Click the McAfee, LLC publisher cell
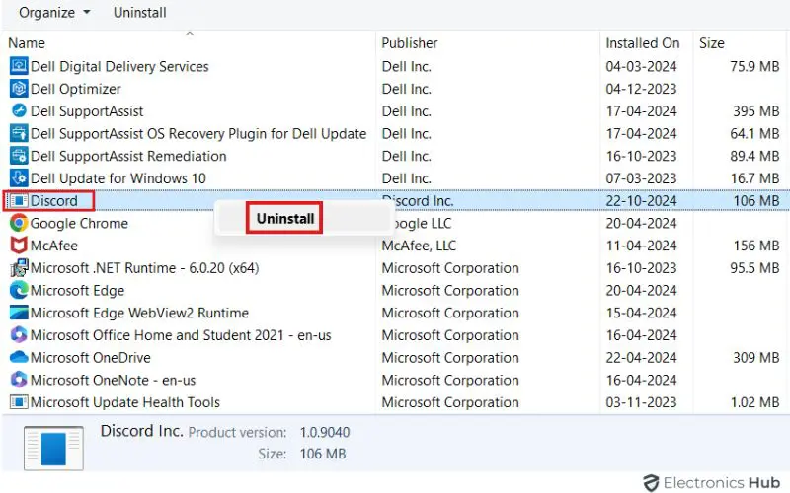Viewport: 790px width, 493px height. tap(419, 246)
